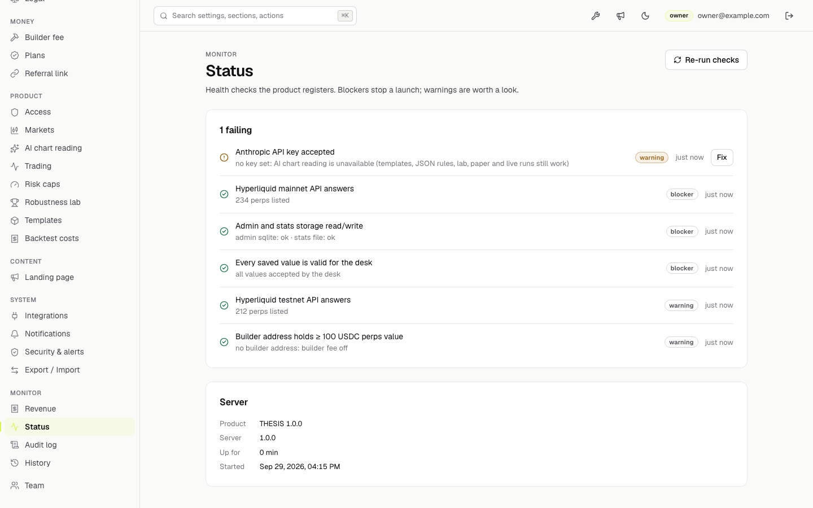Open the Templates section
The width and height of the screenshot is (813, 508).
click(x=69, y=220)
